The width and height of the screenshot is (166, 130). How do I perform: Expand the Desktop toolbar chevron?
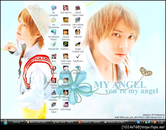point(22,121)
